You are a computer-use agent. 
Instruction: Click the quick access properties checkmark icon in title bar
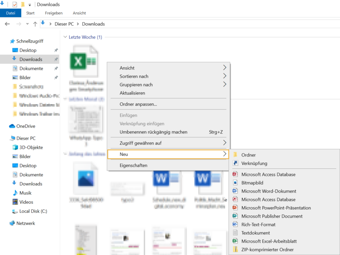point(14,4)
